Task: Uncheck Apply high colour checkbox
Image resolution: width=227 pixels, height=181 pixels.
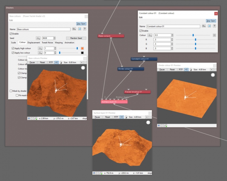Action: [x=13, y=48]
